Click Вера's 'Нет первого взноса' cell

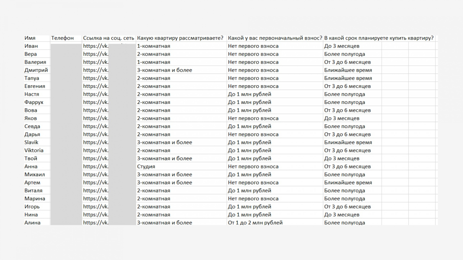pos(253,54)
